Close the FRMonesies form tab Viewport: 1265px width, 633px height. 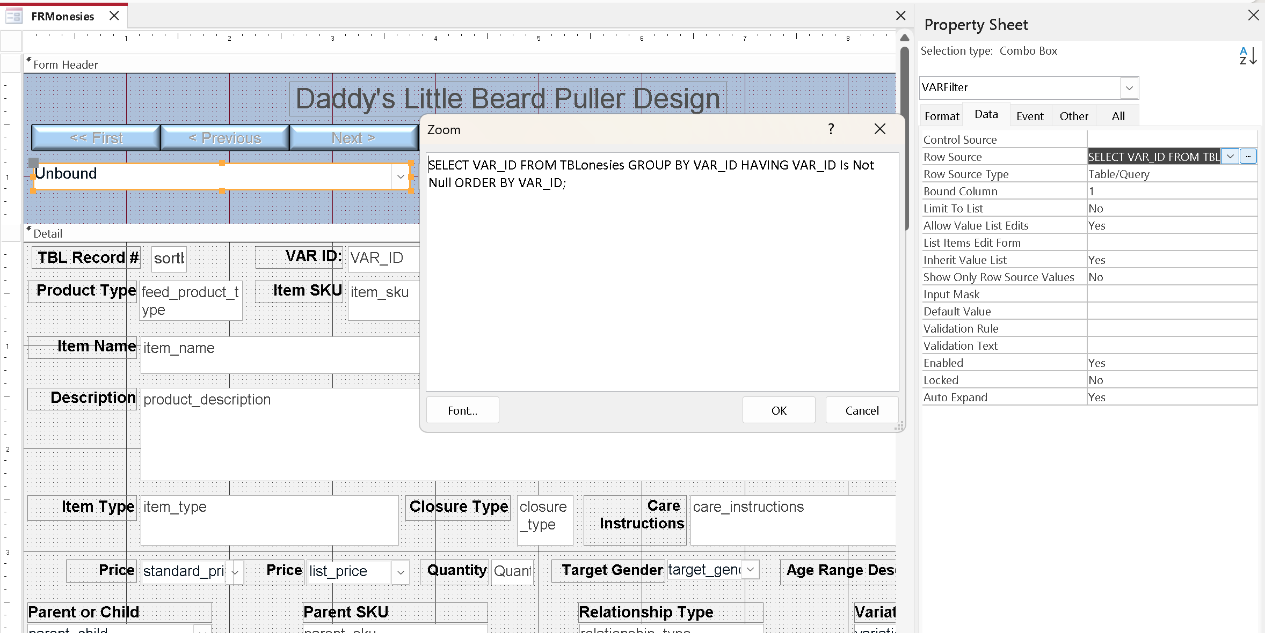(x=114, y=16)
